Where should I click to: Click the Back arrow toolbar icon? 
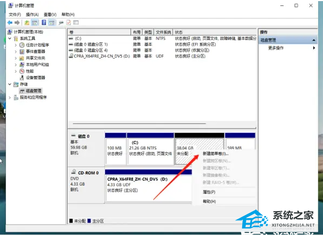[10, 22]
